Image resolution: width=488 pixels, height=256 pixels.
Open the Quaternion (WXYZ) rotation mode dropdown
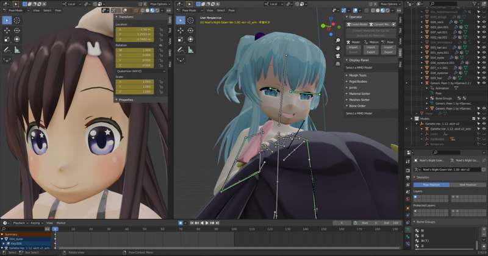[140, 71]
